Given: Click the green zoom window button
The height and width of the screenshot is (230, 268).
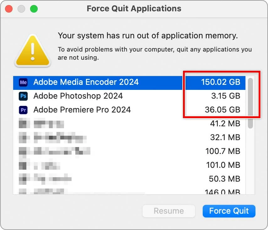Looking at the screenshot, I should [34, 8].
